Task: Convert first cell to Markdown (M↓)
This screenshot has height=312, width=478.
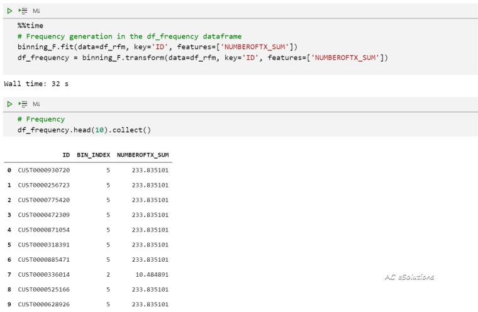Action: click(36, 11)
